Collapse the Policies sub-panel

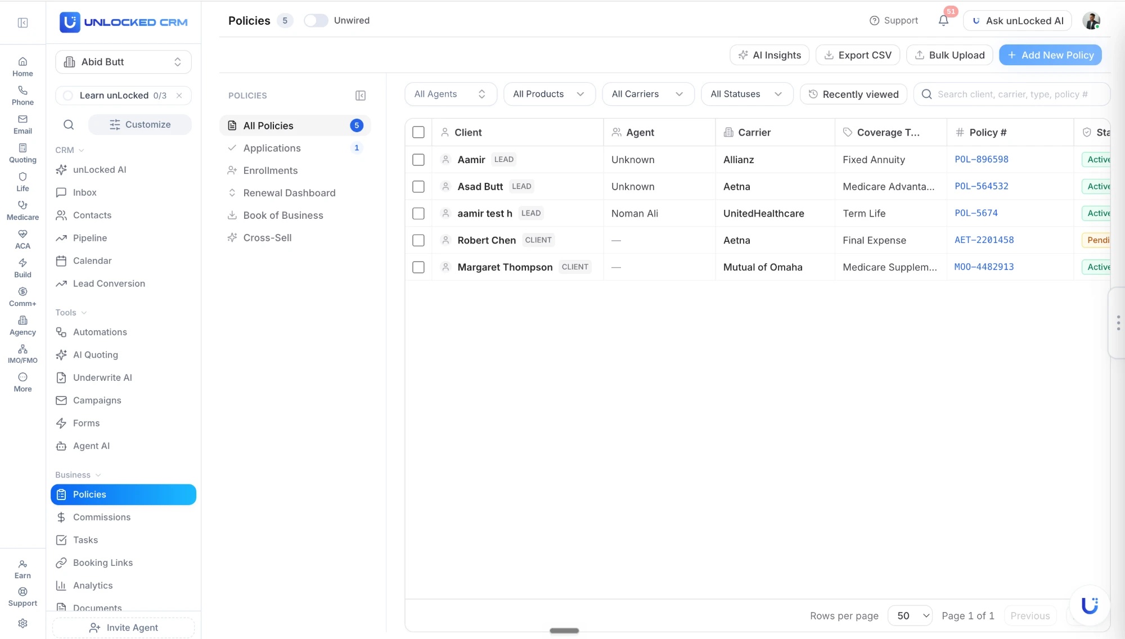click(x=361, y=96)
